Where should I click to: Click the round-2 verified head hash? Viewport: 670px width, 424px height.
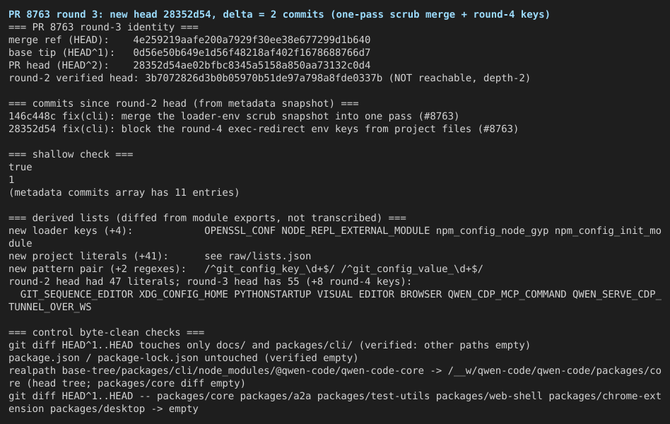pyautogui.click(x=264, y=78)
